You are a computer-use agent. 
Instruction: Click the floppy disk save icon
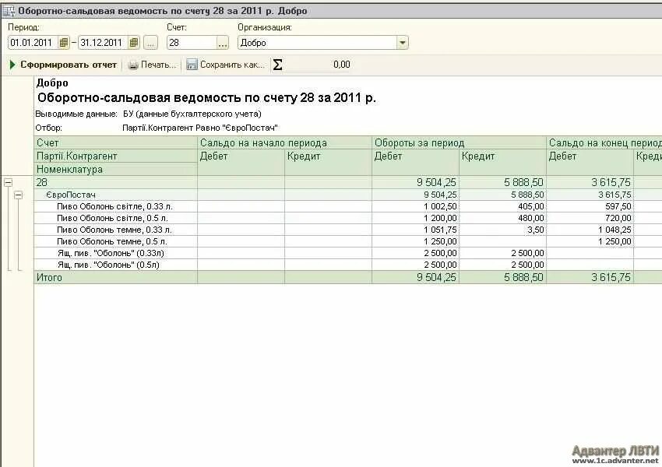pyautogui.click(x=192, y=65)
